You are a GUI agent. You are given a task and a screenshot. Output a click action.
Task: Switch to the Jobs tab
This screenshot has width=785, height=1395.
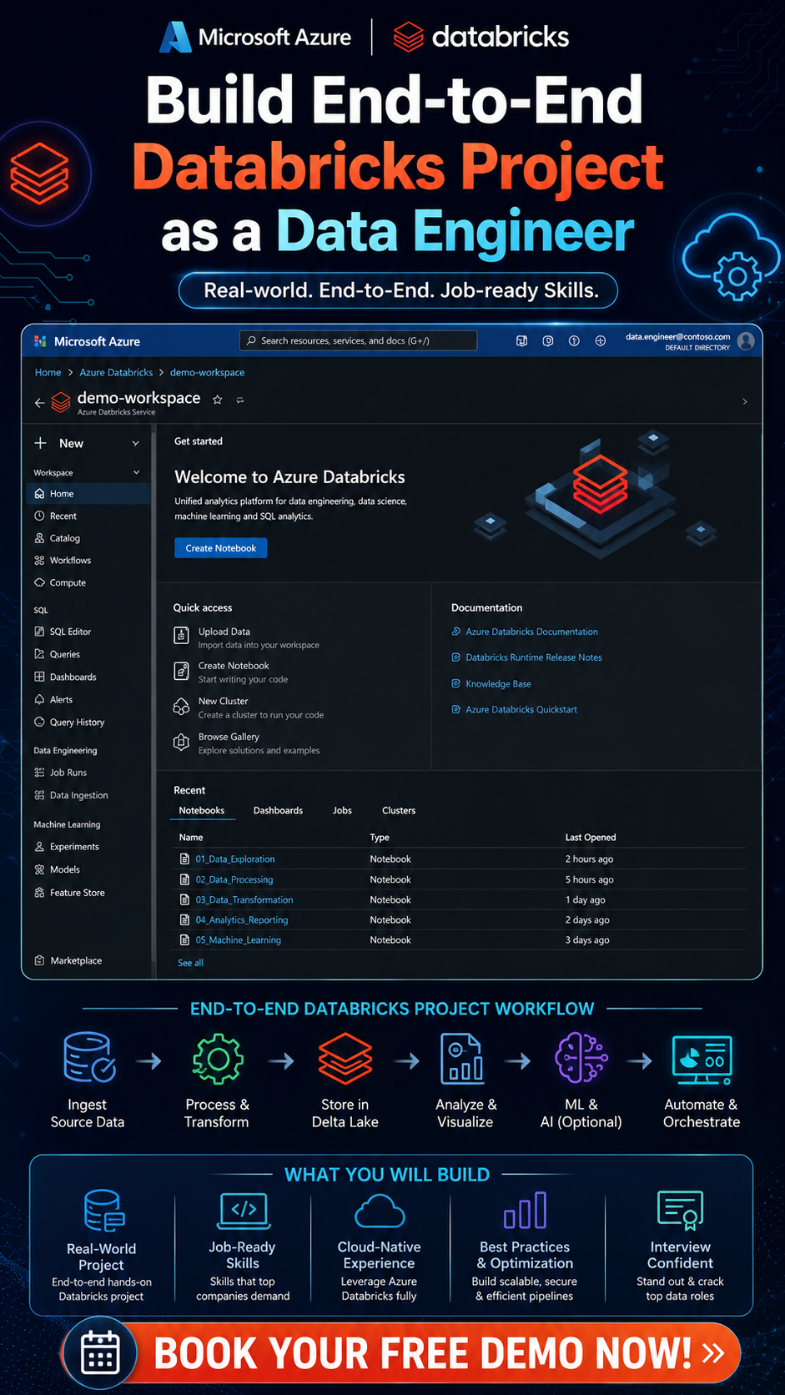click(x=342, y=811)
